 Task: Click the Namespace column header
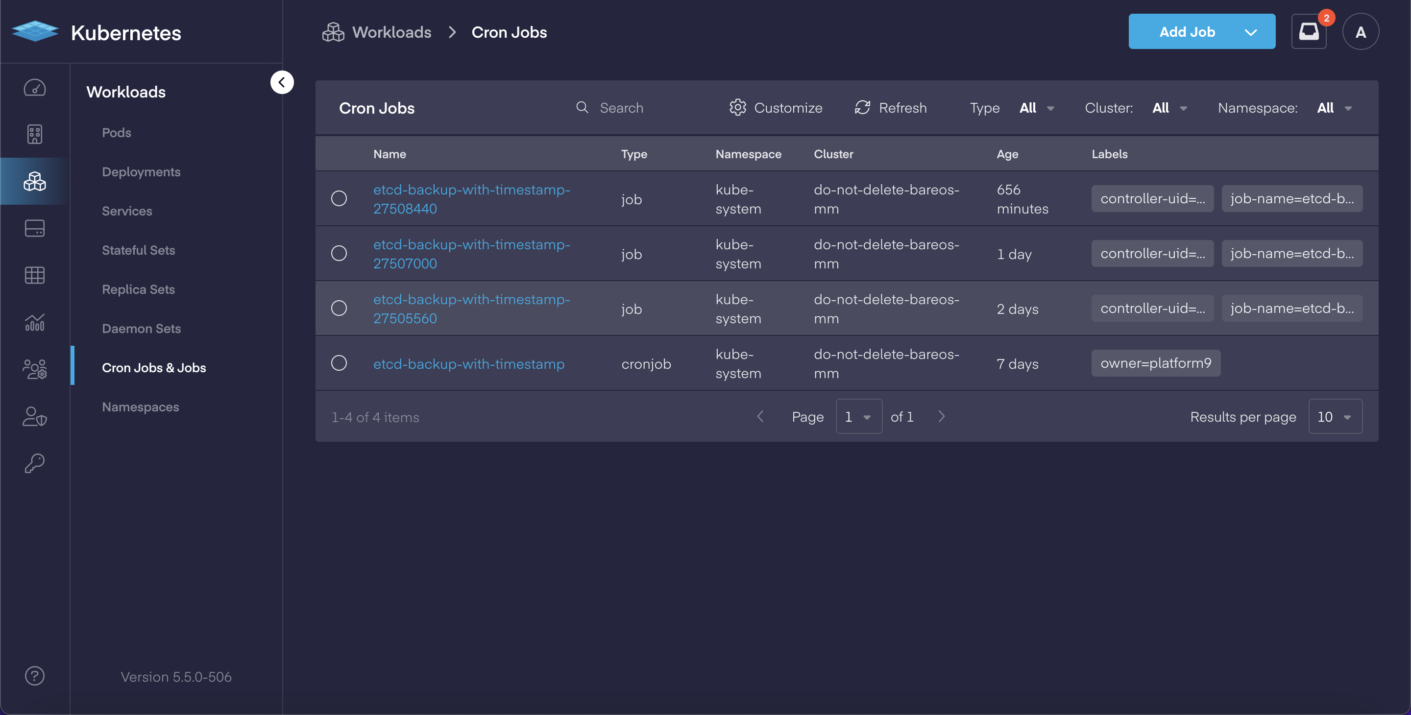click(x=748, y=154)
